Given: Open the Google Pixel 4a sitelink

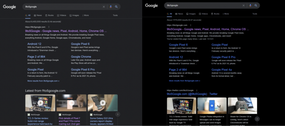Looking at the screenshot, I should point(222,70).
